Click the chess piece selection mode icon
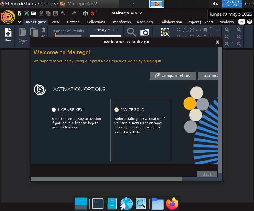 (x=165, y=32)
